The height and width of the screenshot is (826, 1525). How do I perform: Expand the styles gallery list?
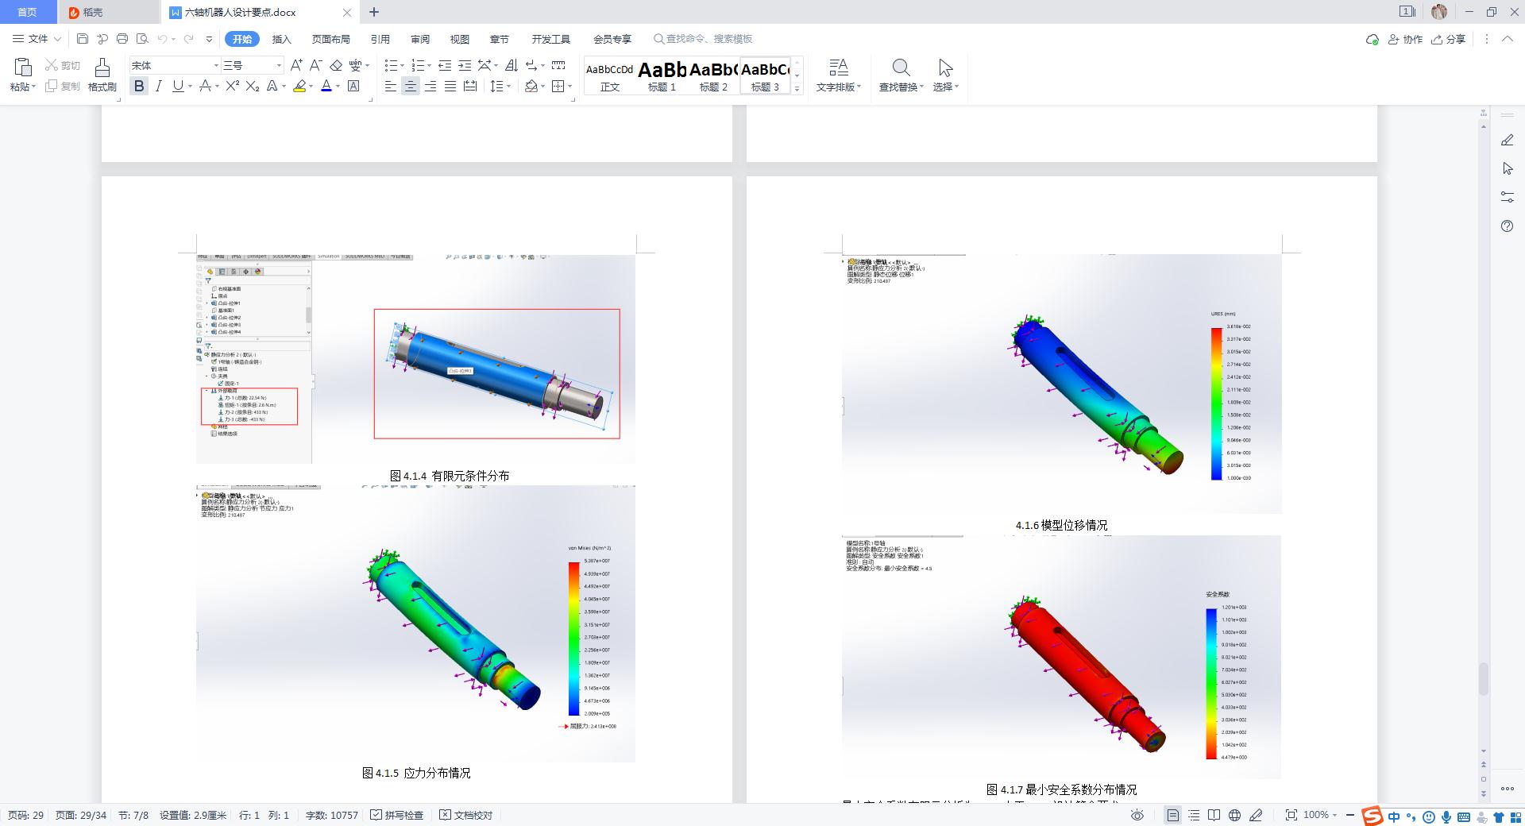click(797, 88)
